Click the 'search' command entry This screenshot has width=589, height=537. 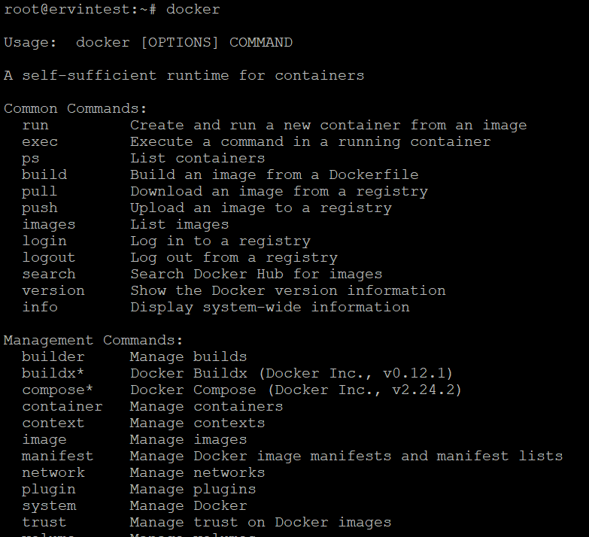49,274
